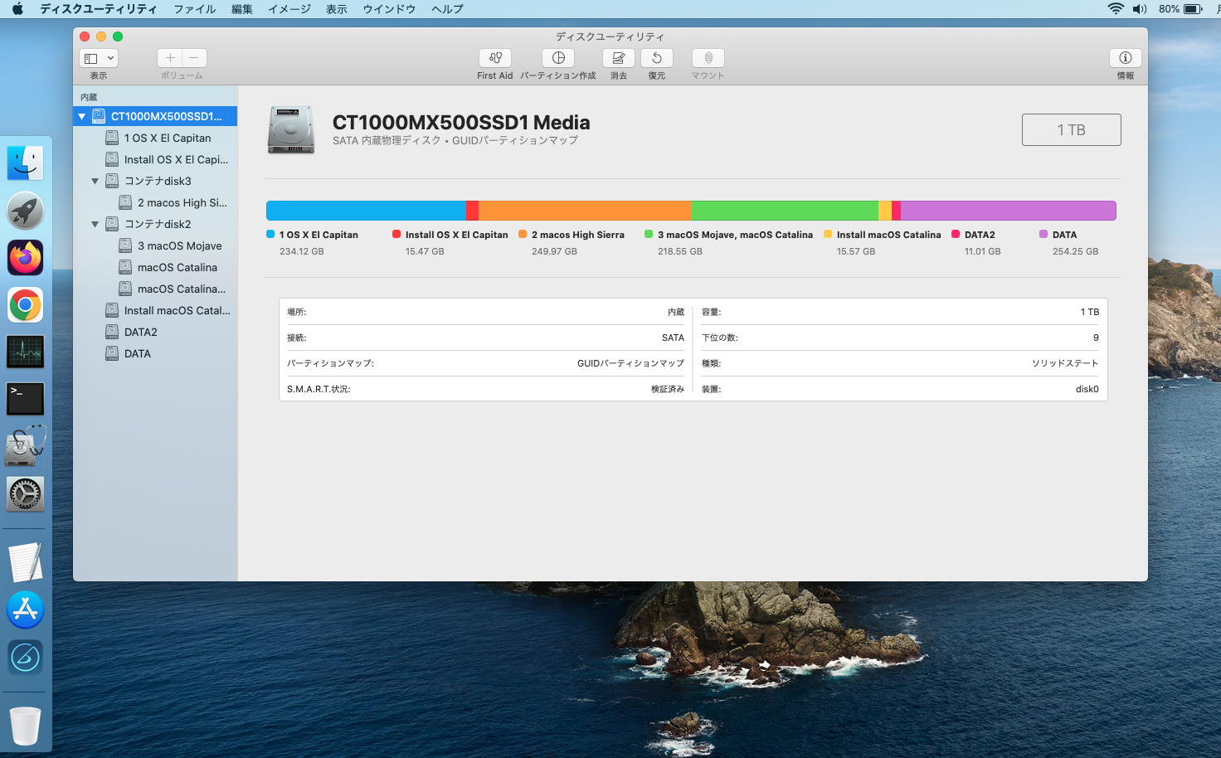Open the sidebar view options dropdown
Image resolution: width=1221 pixels, height=758 pixels.
click(x=99, y=58)
